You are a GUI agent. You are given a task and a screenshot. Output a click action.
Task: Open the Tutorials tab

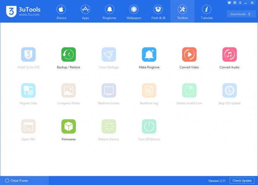coord(207,12)
